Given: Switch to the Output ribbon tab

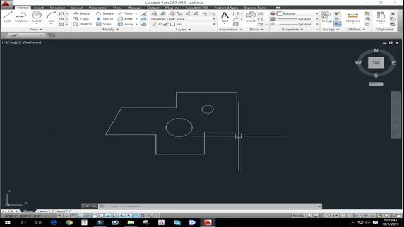Looking at the screenshot, I should [x=153, y=8].
